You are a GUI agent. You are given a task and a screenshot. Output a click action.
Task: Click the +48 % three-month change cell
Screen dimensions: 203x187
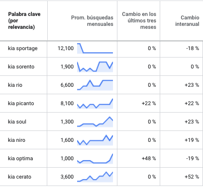coord(149,158)
